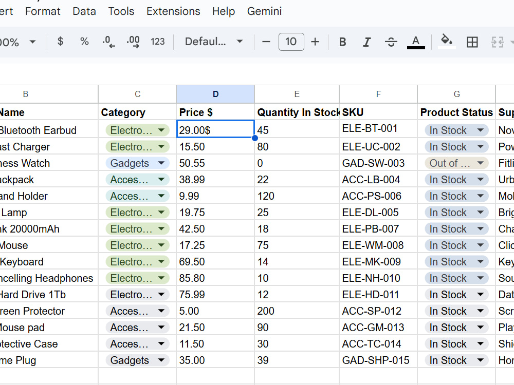Select column C header
514x385 pixels.
tap(137, 94)
